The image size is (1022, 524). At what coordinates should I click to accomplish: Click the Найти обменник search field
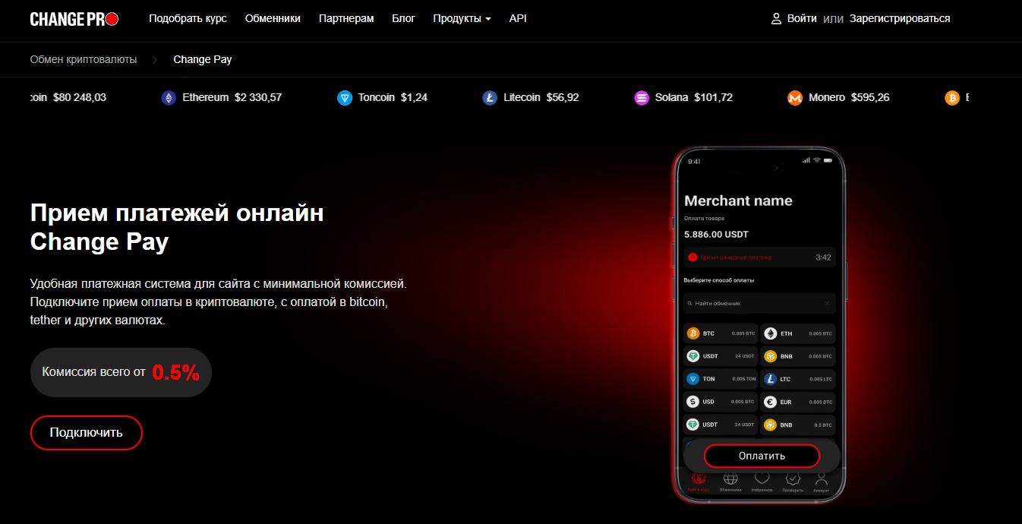pos(759,303)
